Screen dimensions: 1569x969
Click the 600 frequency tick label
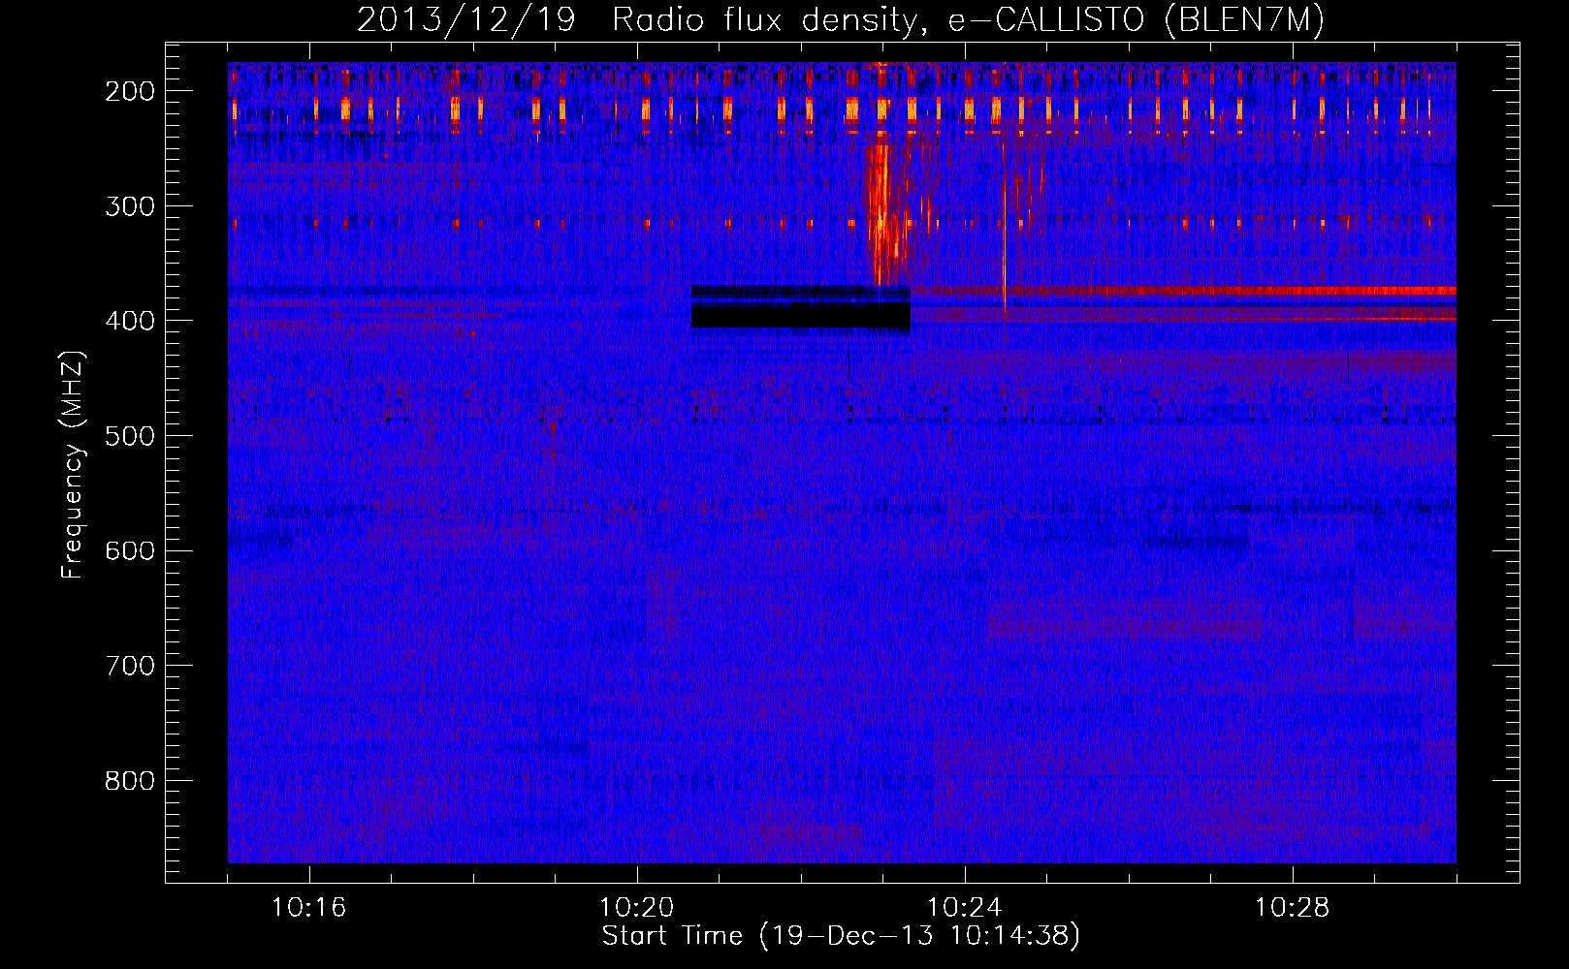coord(129,550)
